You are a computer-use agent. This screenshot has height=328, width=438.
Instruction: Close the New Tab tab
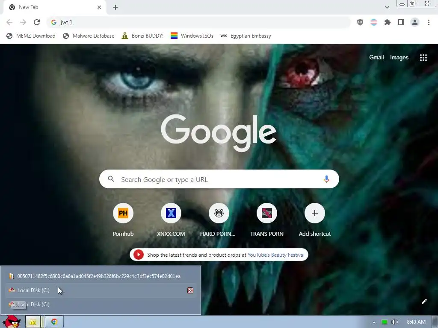click(99, 7)
